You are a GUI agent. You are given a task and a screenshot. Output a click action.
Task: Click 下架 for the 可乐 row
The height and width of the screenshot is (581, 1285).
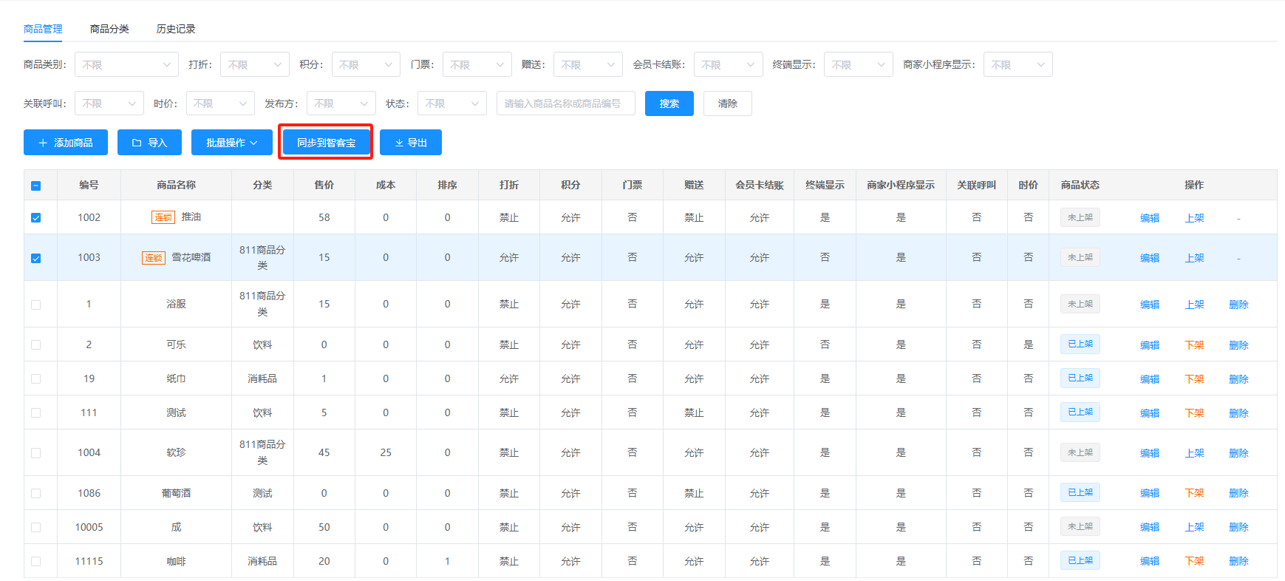pyautogui.click(x=1194, y=345)
